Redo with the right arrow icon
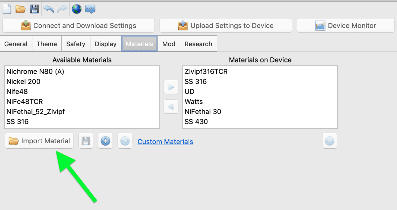 point(62,9)
